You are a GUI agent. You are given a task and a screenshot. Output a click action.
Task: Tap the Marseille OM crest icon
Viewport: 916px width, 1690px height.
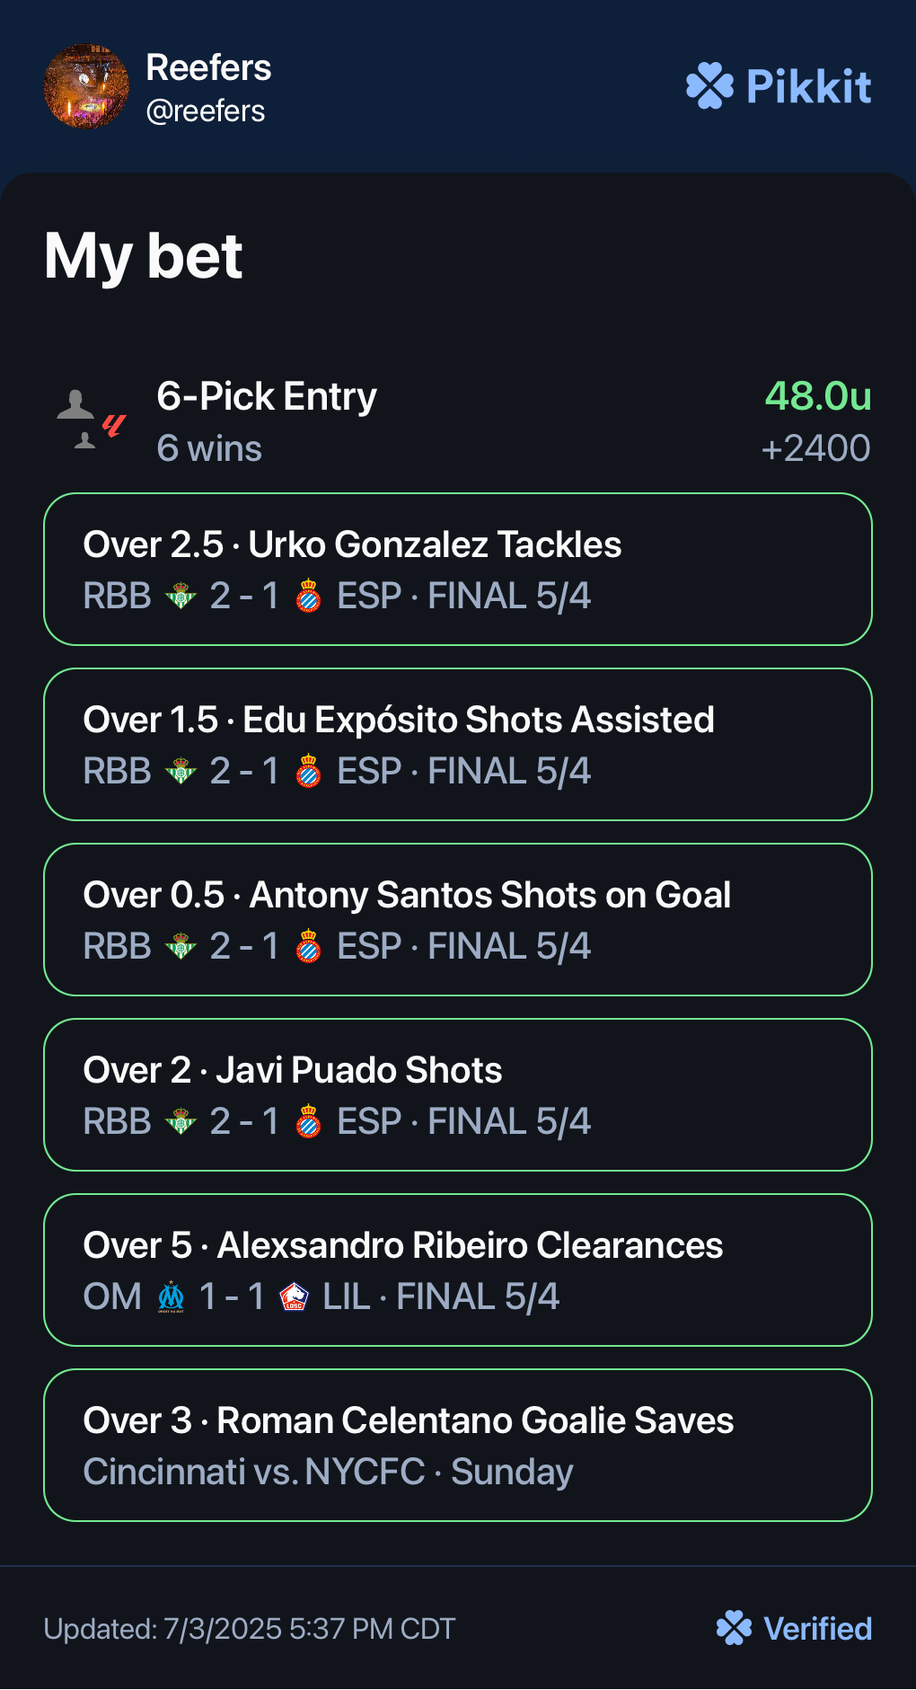click(171, 1296)
